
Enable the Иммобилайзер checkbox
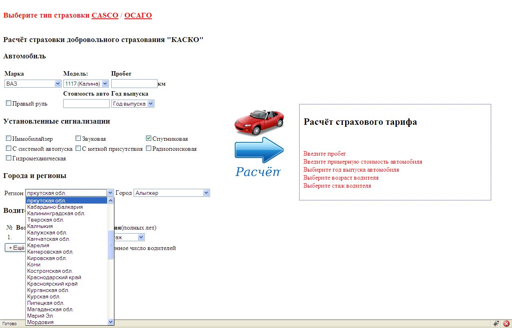(8, 138)
